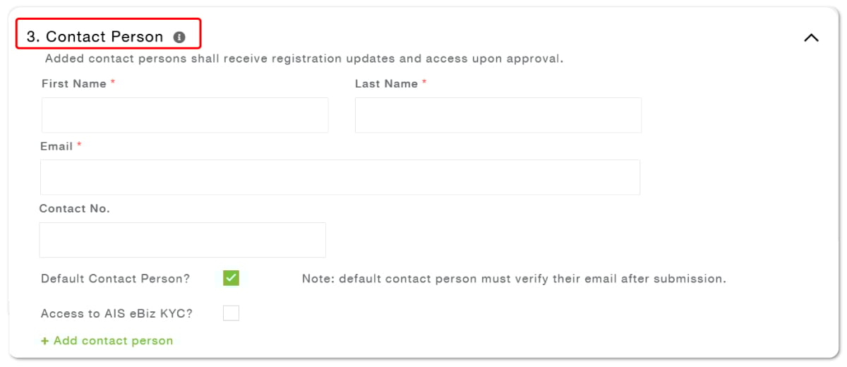Uncheck the Default Contact Person checkbox
Image resolution: width=847 pixels, height=367 pixels.
point(231,278)
